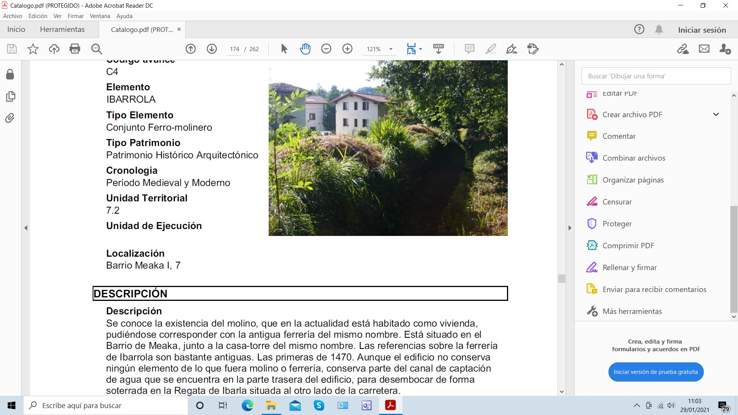Click the tools pane scrollbar thumb

734,259
